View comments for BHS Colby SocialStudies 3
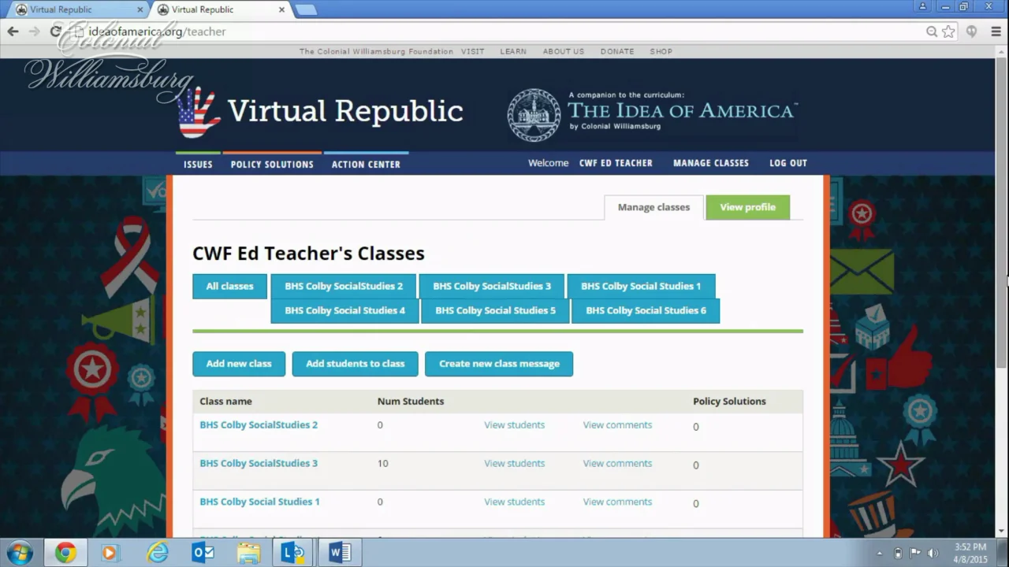This screenshot has height=567, width=1009. pos(617,463)
